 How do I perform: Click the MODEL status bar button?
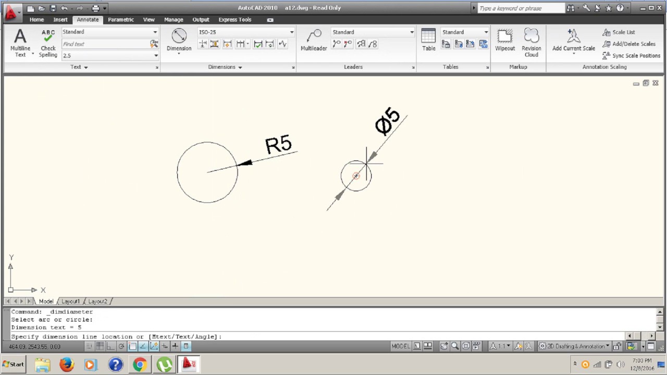click(x=400, y=346)
